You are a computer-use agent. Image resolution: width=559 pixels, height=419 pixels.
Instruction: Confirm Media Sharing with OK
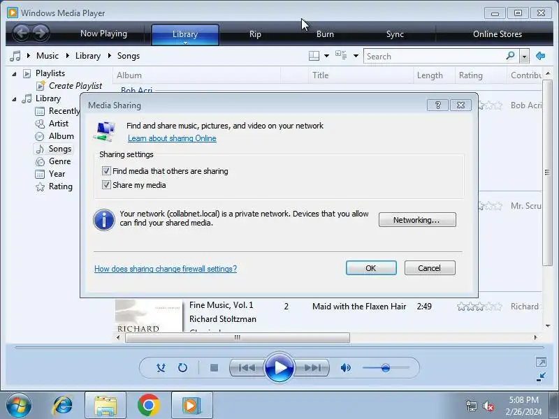point(371,268)
